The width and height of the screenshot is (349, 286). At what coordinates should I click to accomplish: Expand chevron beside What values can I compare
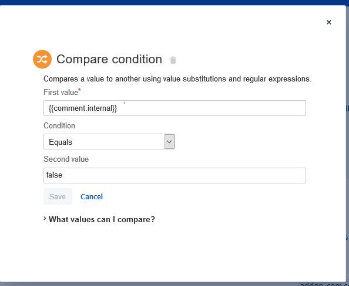click(45, 219)
